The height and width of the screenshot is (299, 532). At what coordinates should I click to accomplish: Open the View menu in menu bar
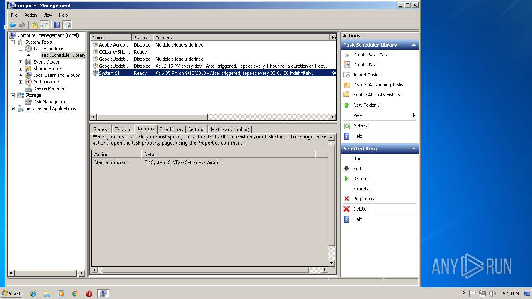click(x=48, y=15)
